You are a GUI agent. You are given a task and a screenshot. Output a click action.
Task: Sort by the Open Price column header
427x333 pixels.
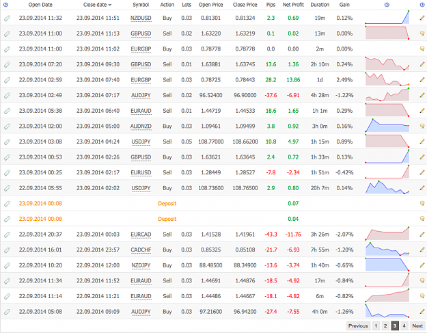pos(211,5)
